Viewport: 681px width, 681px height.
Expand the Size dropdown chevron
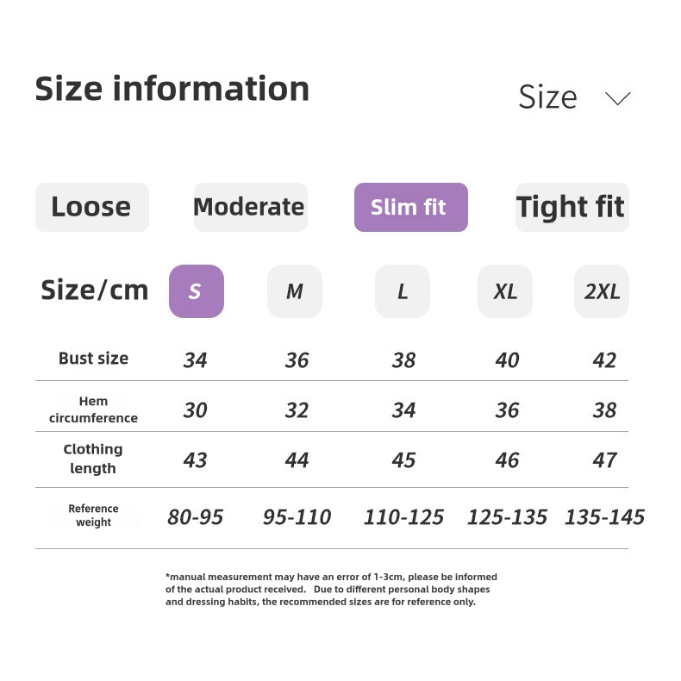[617, 98]
